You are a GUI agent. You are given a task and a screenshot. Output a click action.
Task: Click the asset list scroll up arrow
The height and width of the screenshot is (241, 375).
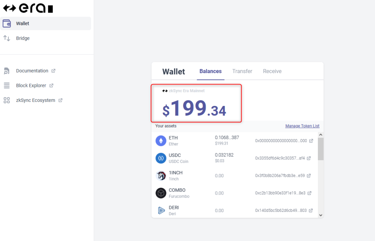pos(321,135)
